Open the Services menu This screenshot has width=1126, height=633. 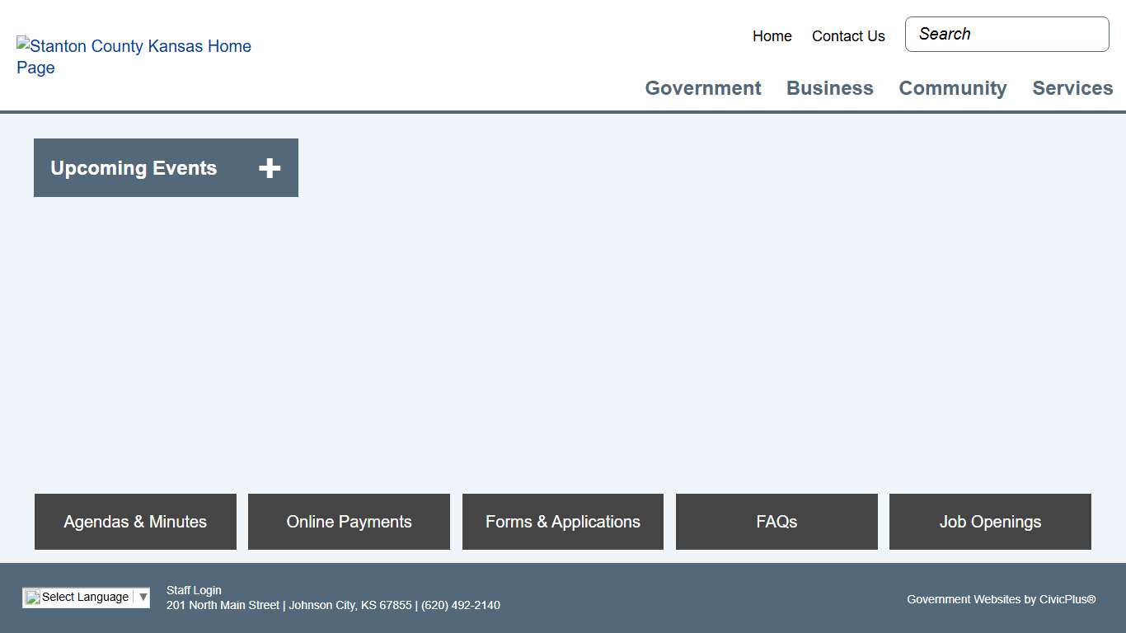click(x=1072, y=88)
